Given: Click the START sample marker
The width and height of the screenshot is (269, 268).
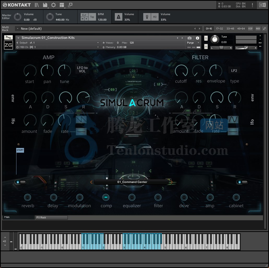Looking at the screenshot, I should click(20, 150).
